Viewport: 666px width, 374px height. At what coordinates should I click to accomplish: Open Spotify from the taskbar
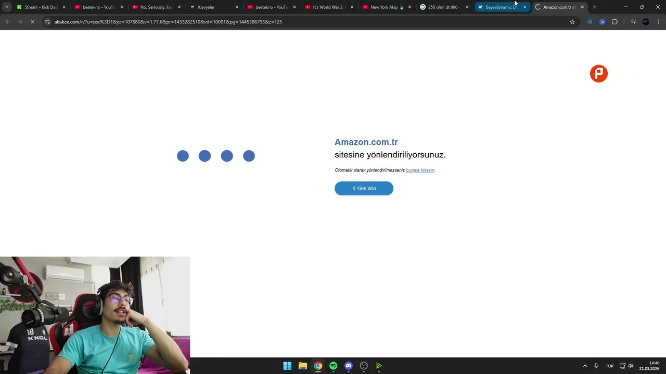click(334, 366)
